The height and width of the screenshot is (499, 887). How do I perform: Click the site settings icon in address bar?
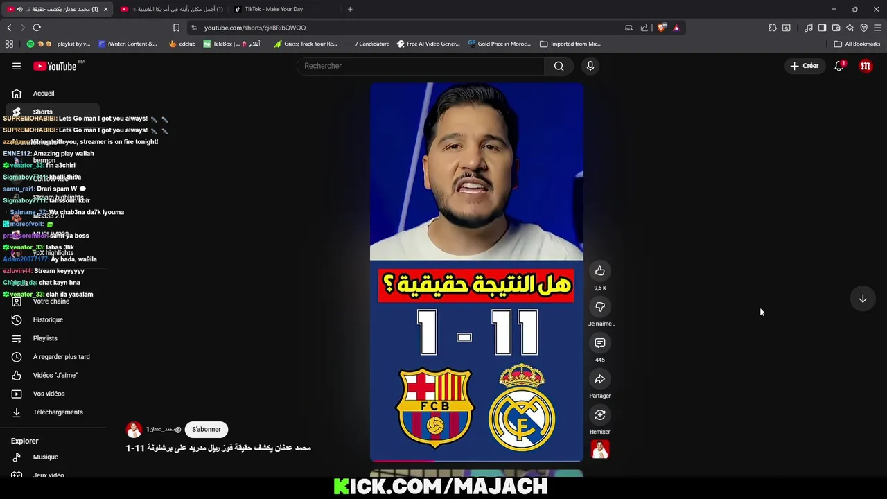(194, 28)
